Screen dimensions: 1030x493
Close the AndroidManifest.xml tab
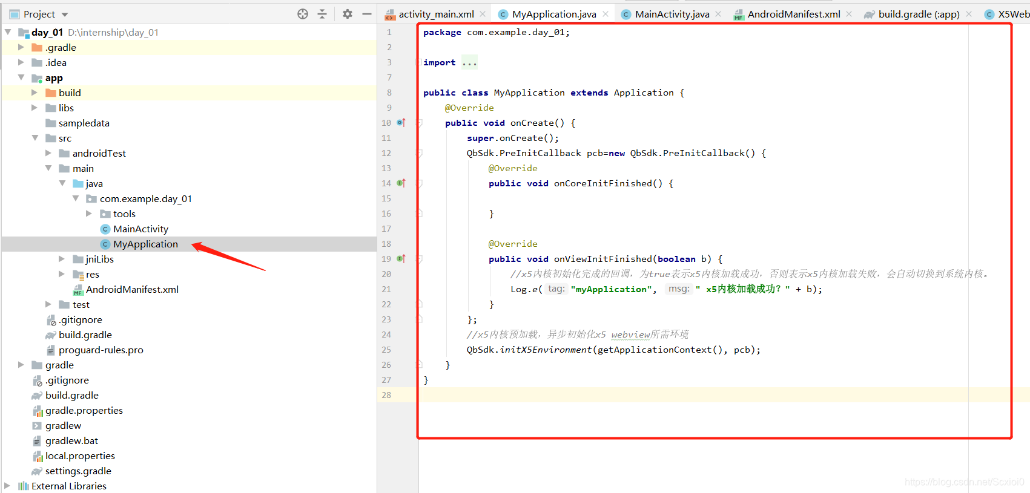click(x=849, y=14)
